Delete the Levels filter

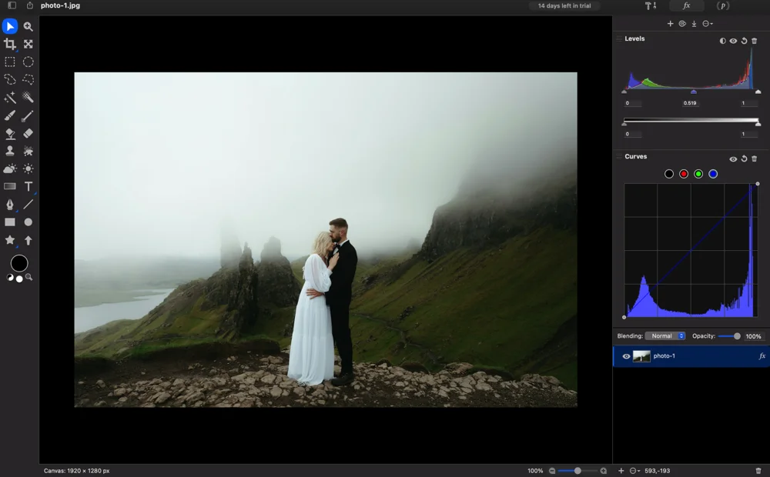pyautogui.click(x=755, y=42)
